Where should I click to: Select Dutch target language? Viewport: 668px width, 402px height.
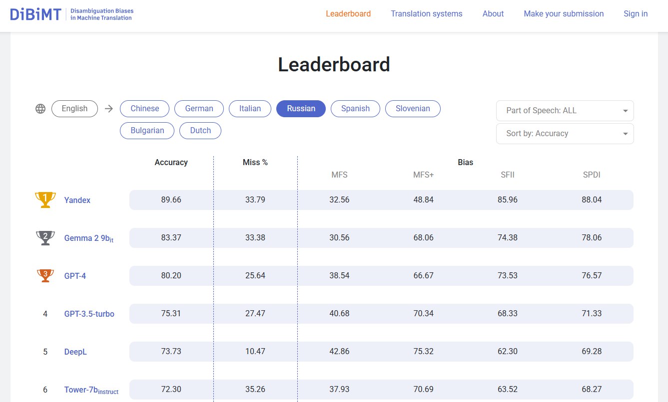(x=200, y=131)
